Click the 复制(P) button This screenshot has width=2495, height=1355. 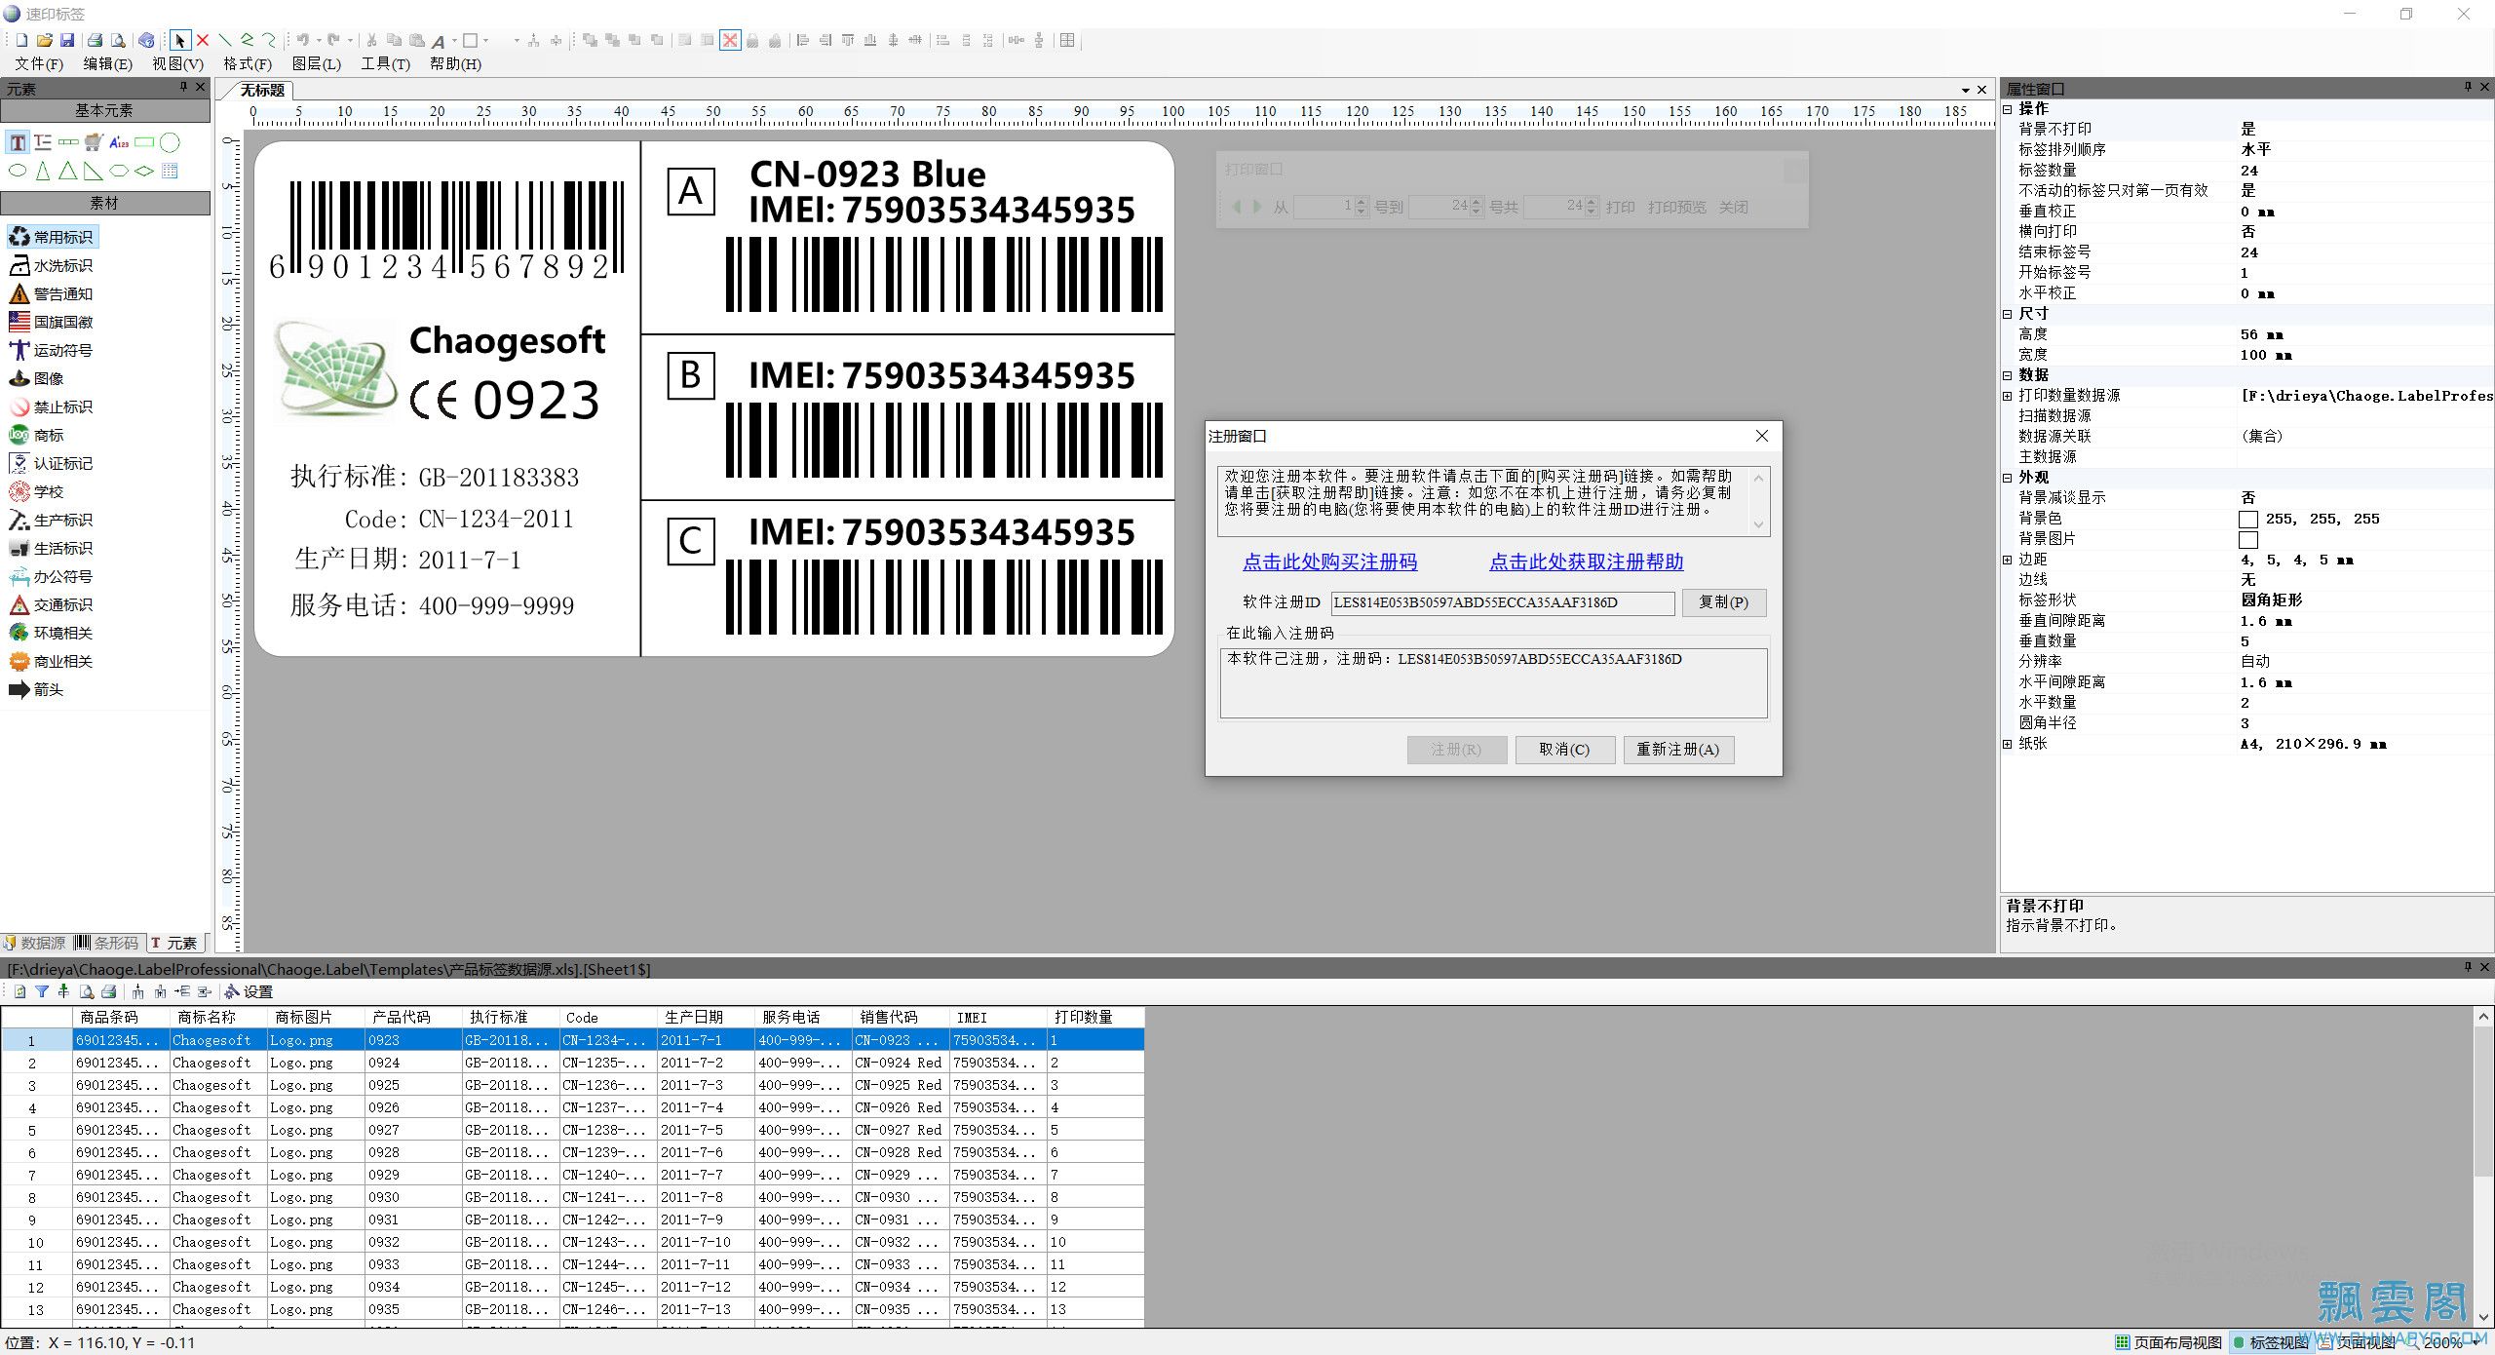click(x=1724, y=602)
